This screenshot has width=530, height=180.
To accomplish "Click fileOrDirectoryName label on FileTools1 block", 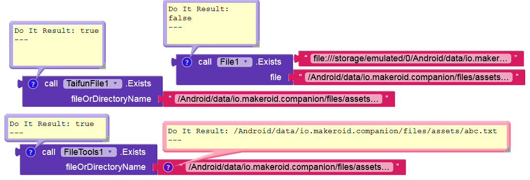I will point(106,167).
